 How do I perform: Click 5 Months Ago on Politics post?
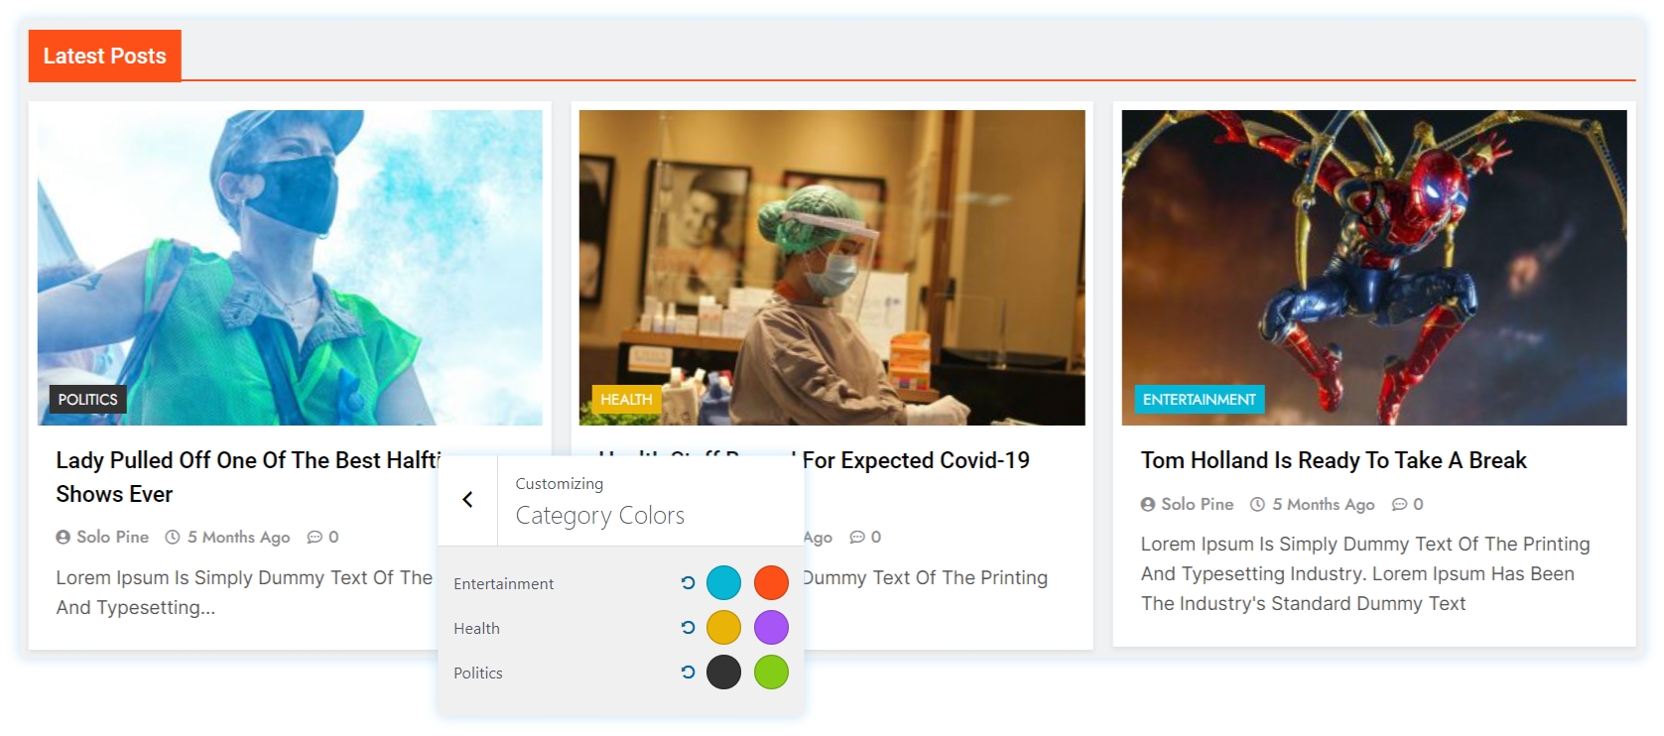[x=239, y=537]
